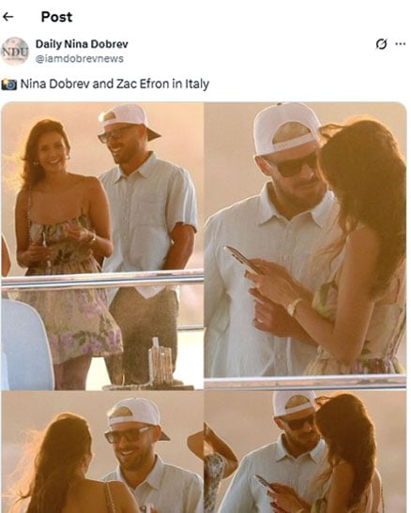Click the word "Italy" in the caption
Viewport: 411px width, 513px height.
pos(197,84)
